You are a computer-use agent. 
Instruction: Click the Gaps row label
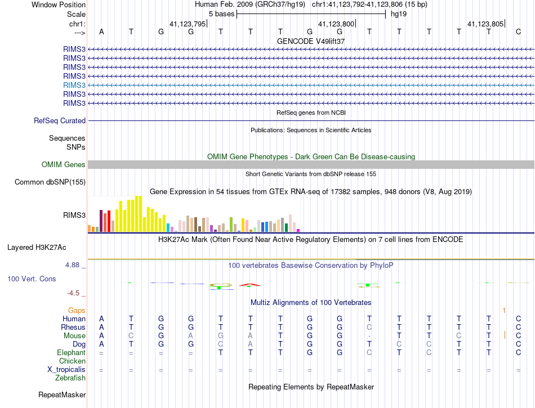[x=77, y=310]
